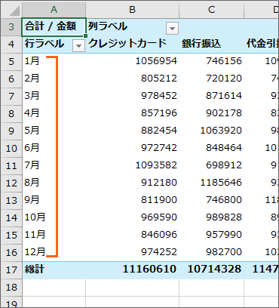Click the cell with value 720120
This screenshot has width=279, height=308.
211,79
